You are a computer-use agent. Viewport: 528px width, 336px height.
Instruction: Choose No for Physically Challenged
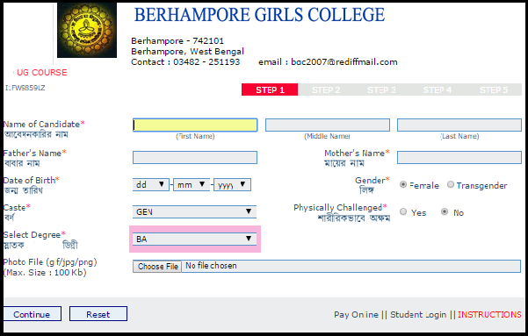pos(445,211)
